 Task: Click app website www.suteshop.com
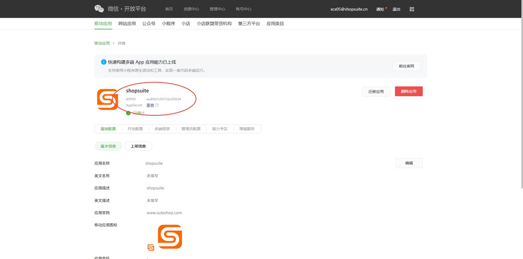point(164,213)
